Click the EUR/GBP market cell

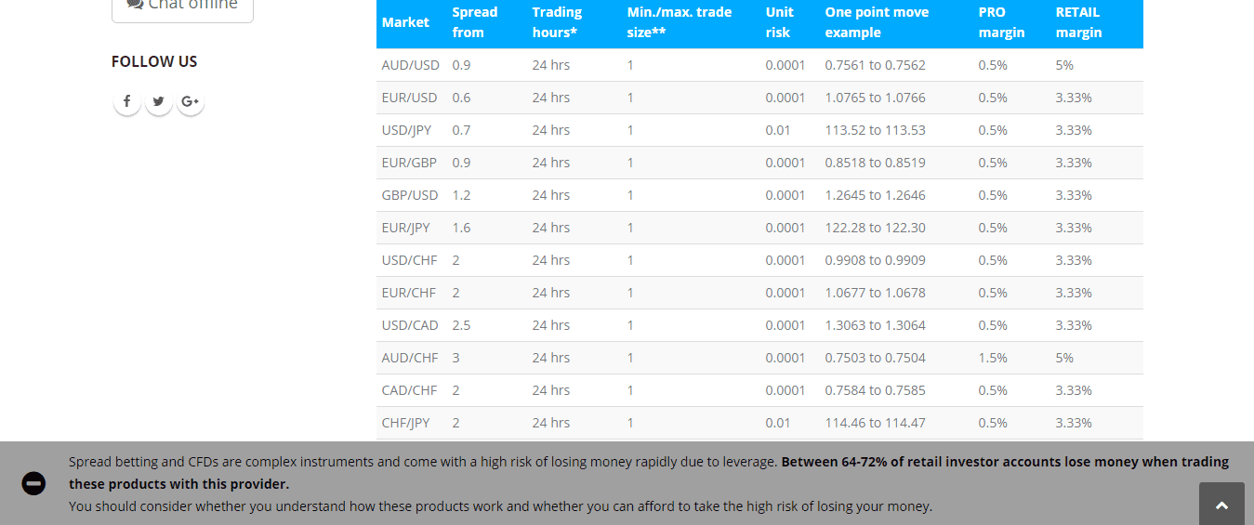click(408, 163)
